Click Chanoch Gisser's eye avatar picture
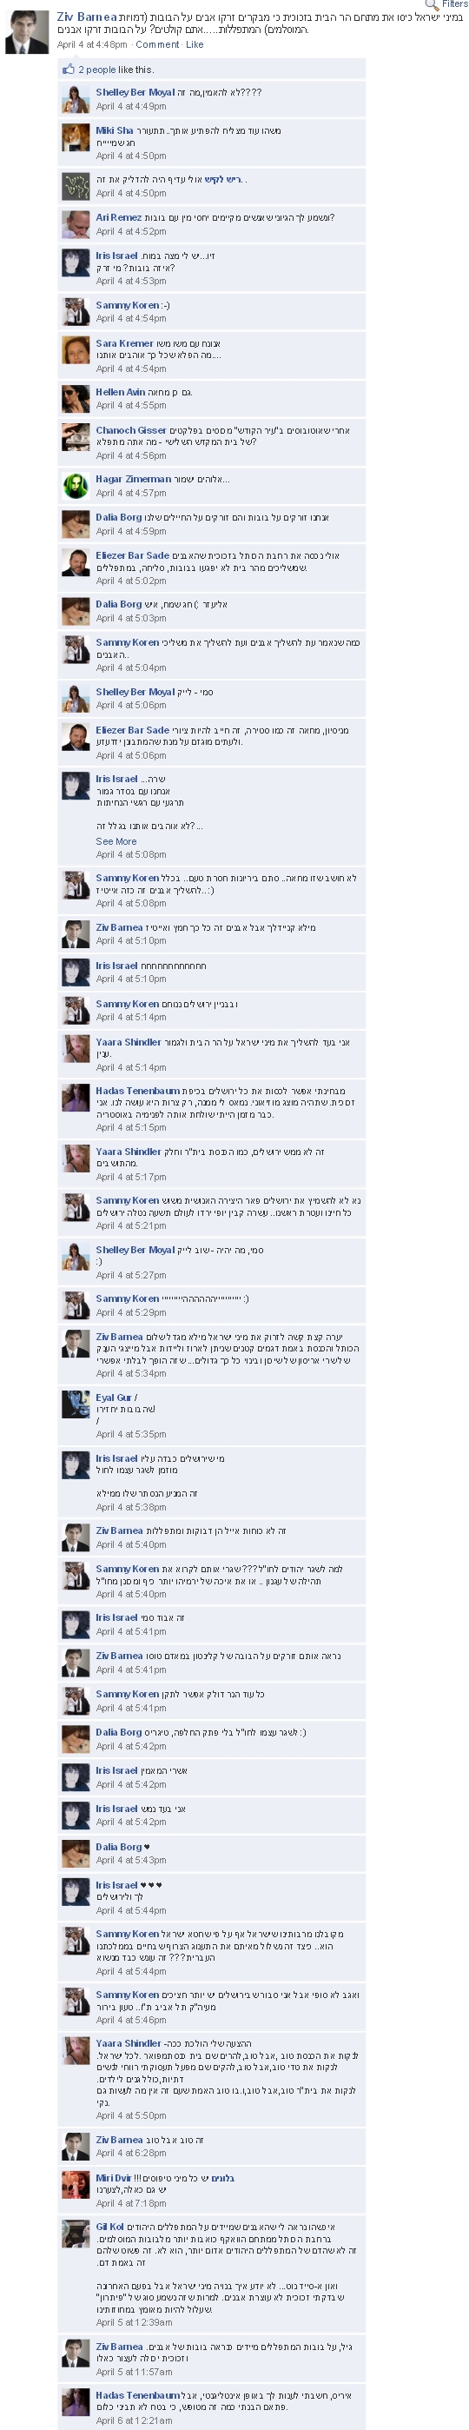 click(76, 437)
